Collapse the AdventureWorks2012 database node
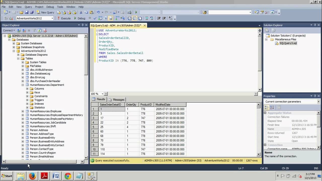Image resolution: width=322 pixels, height=181 pixels. [x=14, y=51]
